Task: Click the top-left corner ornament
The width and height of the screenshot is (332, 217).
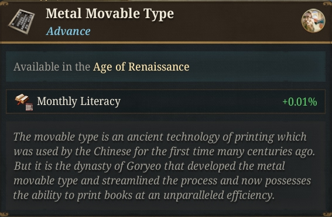Action: click(x=4, y=3)
